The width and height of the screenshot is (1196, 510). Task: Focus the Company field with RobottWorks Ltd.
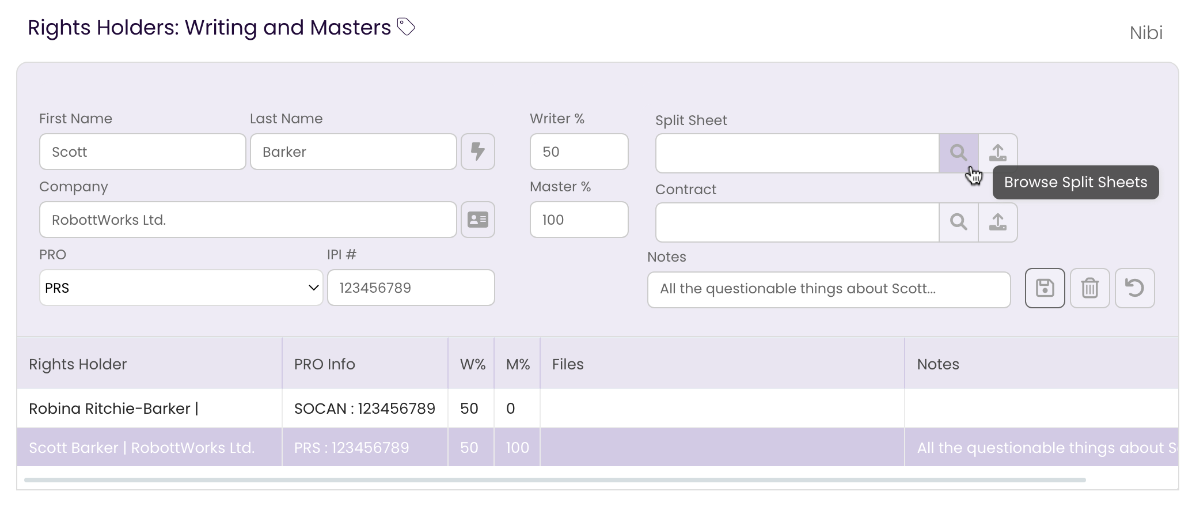click(x=248, y=220)
